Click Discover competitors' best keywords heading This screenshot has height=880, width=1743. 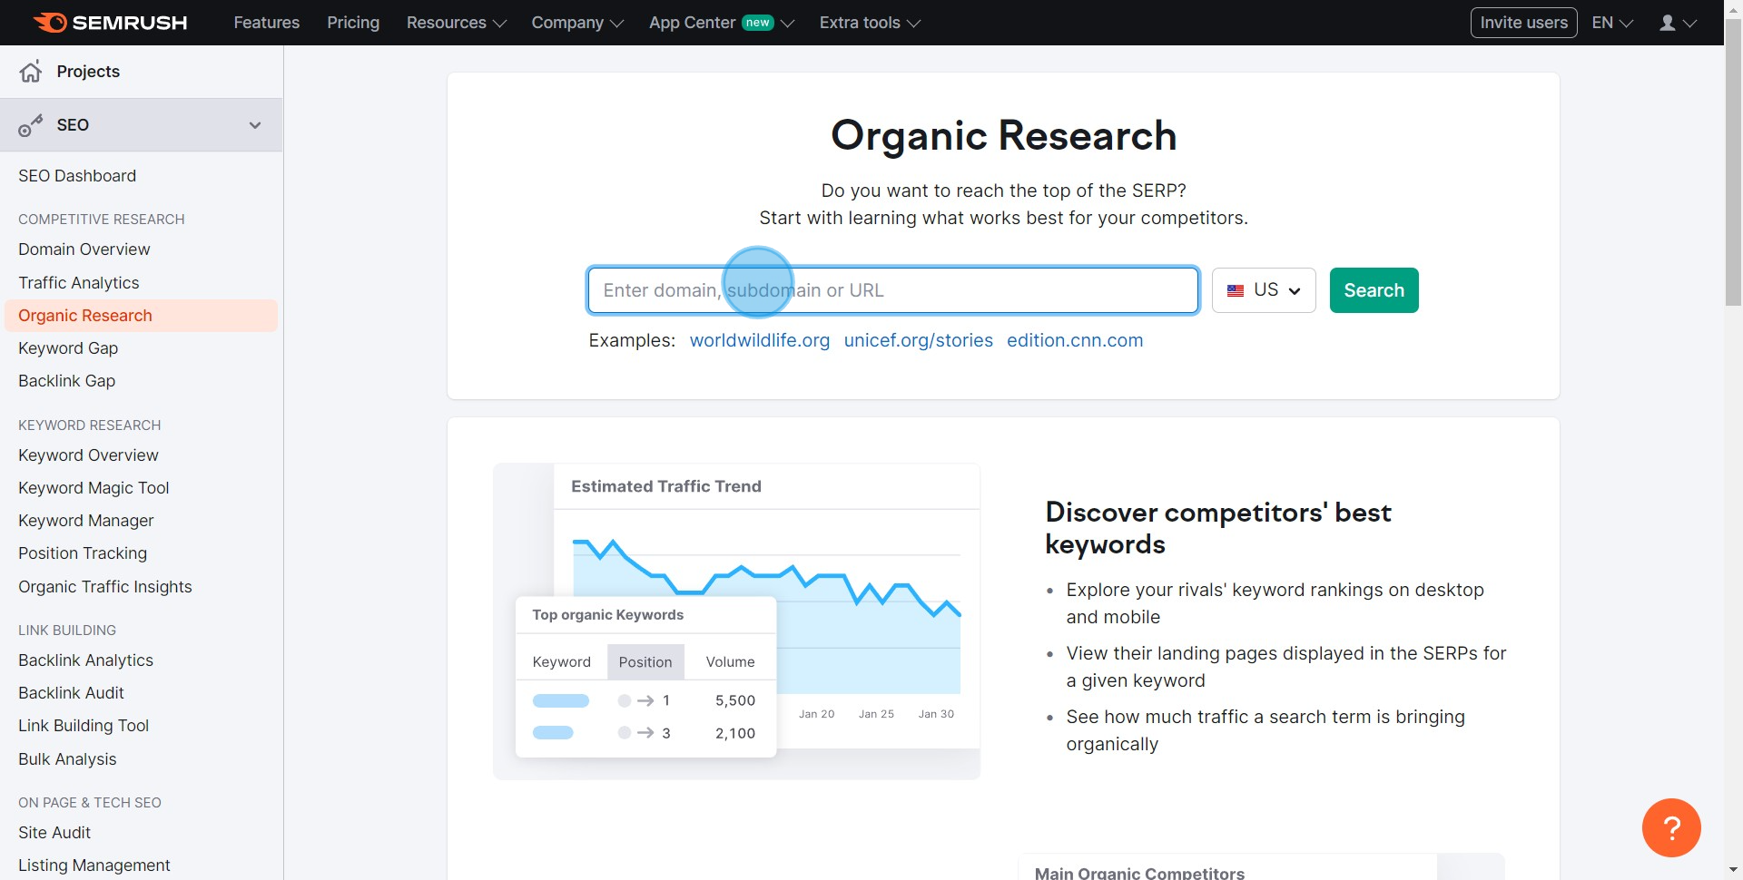click(x=1218, y=528)
